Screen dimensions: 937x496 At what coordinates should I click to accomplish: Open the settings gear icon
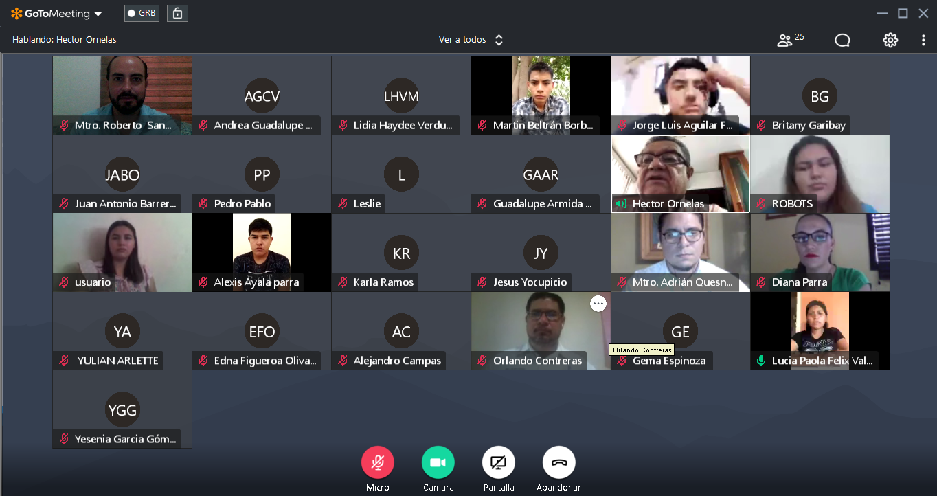890,40
